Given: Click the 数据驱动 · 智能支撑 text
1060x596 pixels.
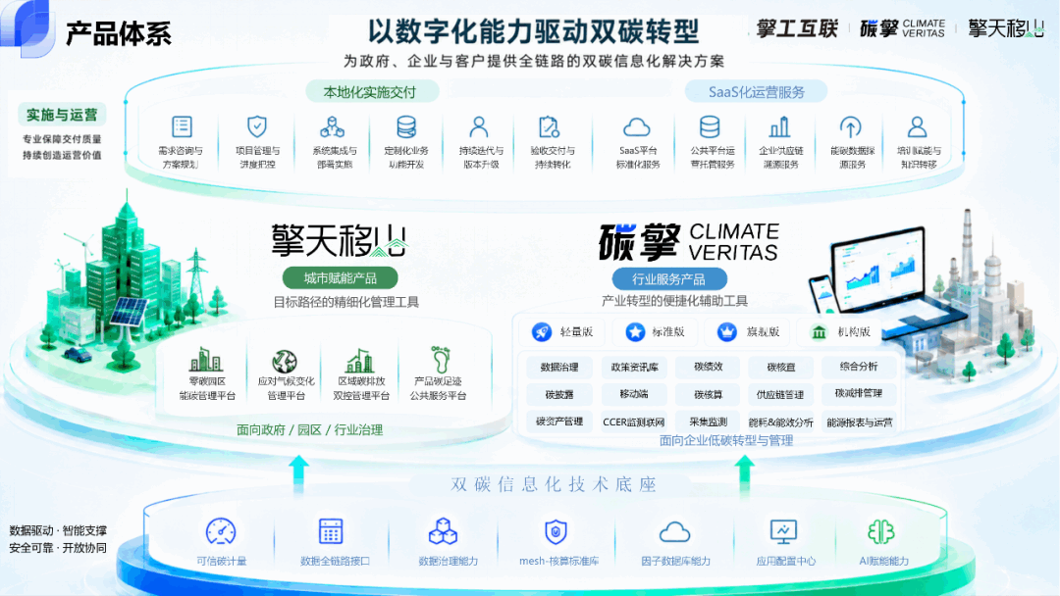Looking at the screenshot, I should coord(58,530).
